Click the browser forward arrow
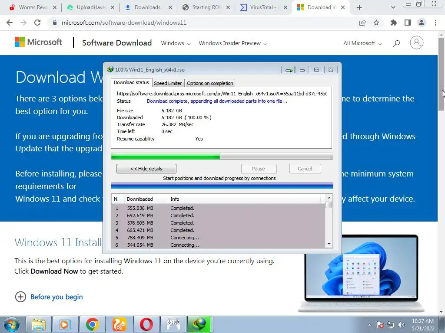Screen dimensions: 445x333 (23, 23)
